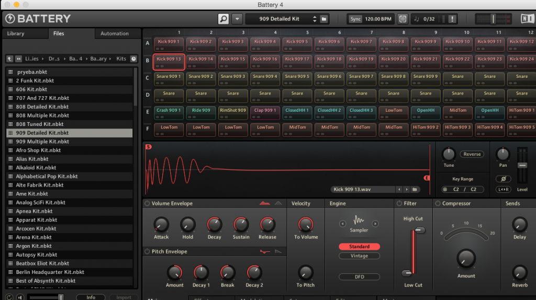
Task: Open the Kits breadcrumb folder
Action: point(121,59)
